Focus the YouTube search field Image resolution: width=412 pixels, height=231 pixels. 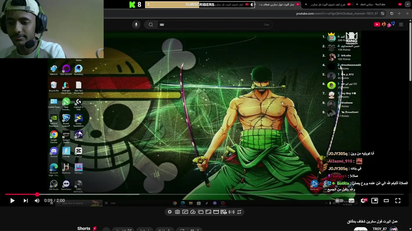(214, 24)
